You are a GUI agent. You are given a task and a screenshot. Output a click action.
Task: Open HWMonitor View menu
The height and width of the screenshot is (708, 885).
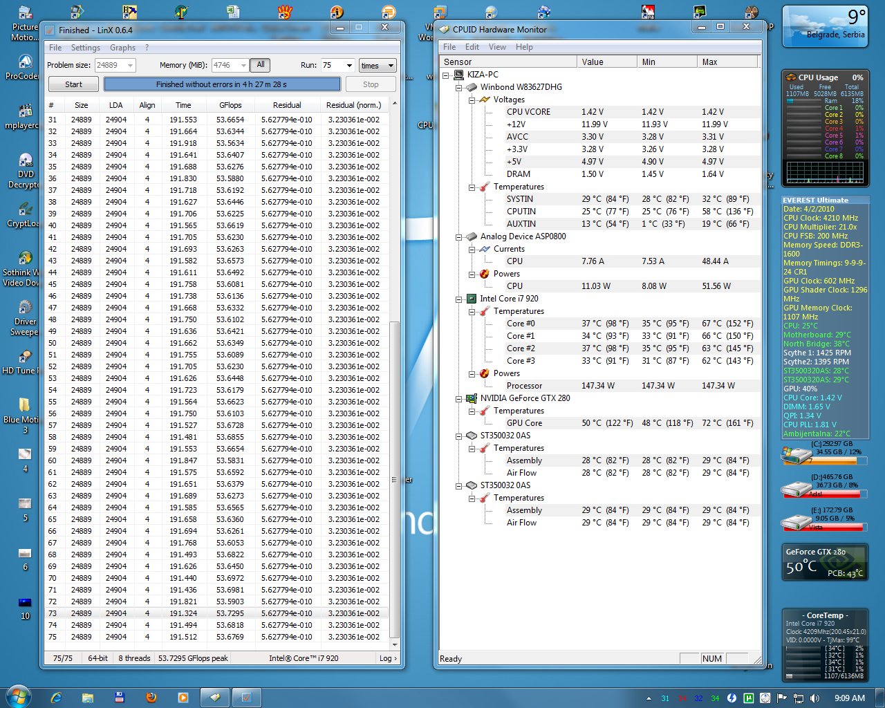497,47
